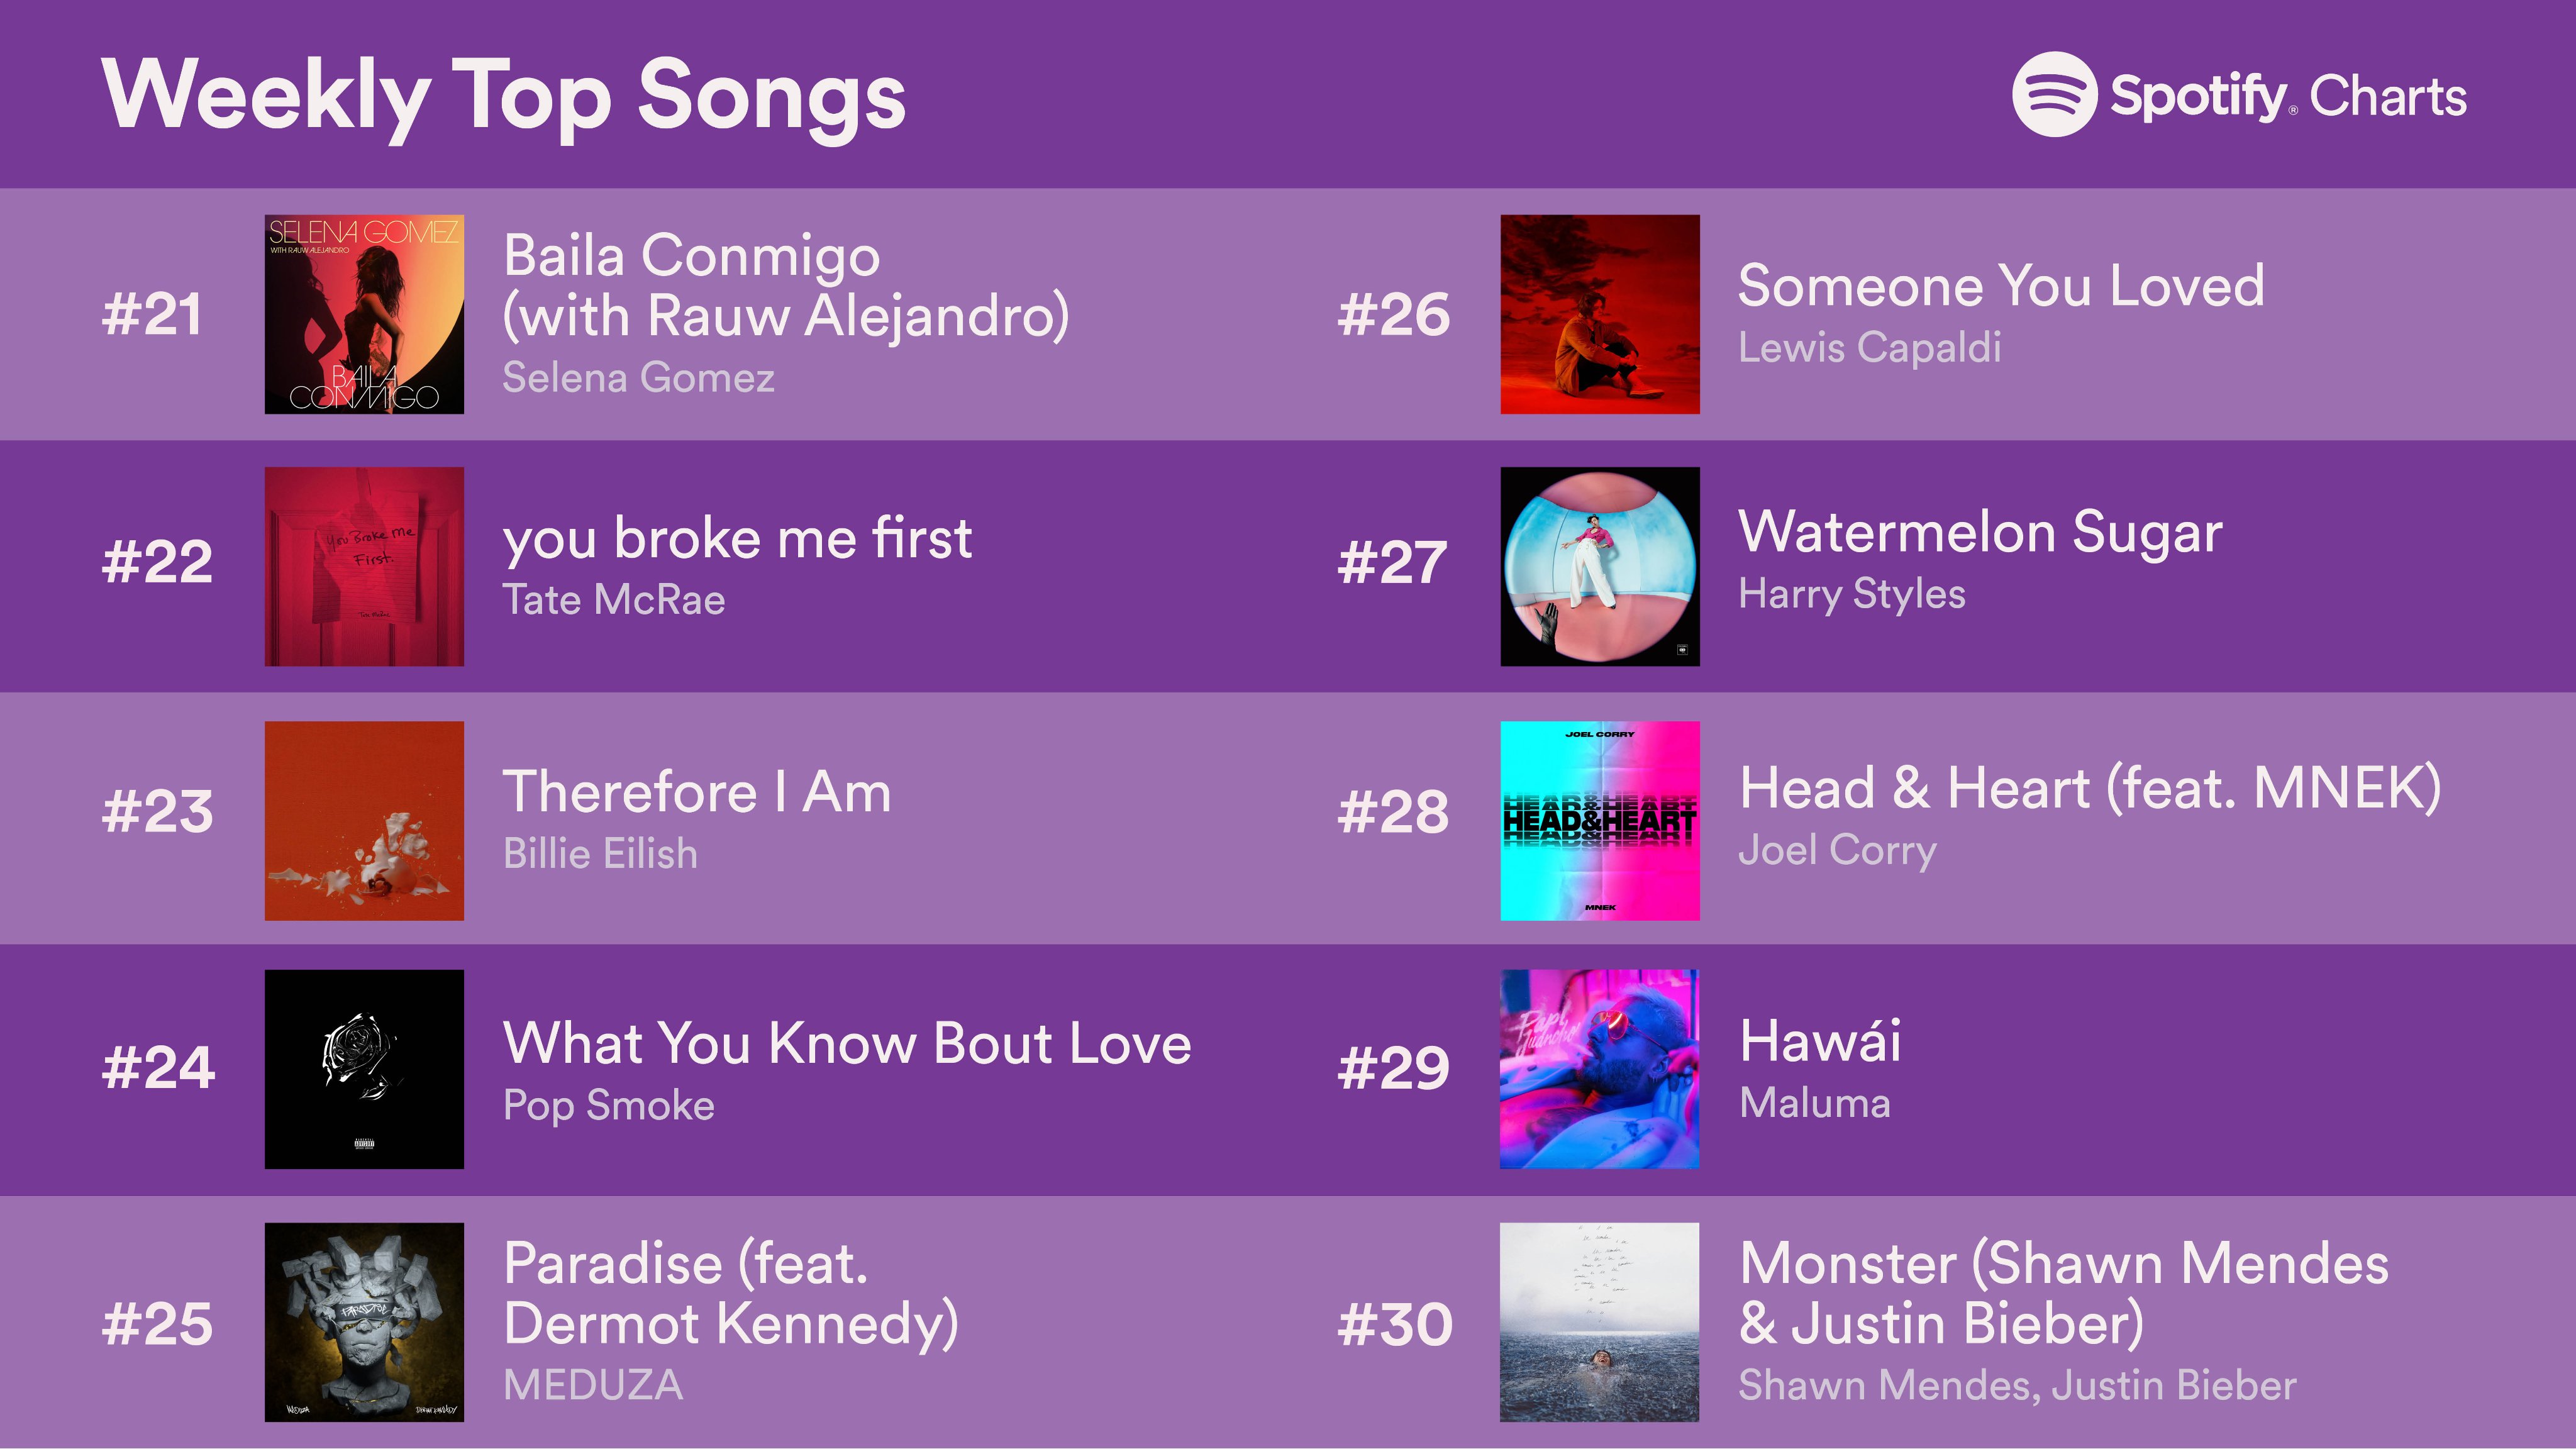Select the you broke me first artwork

pos(364,566)
